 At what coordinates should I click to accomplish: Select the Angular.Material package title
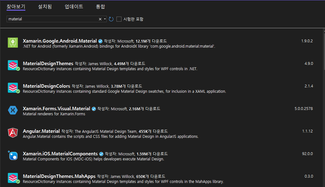(x=41, y=131)
